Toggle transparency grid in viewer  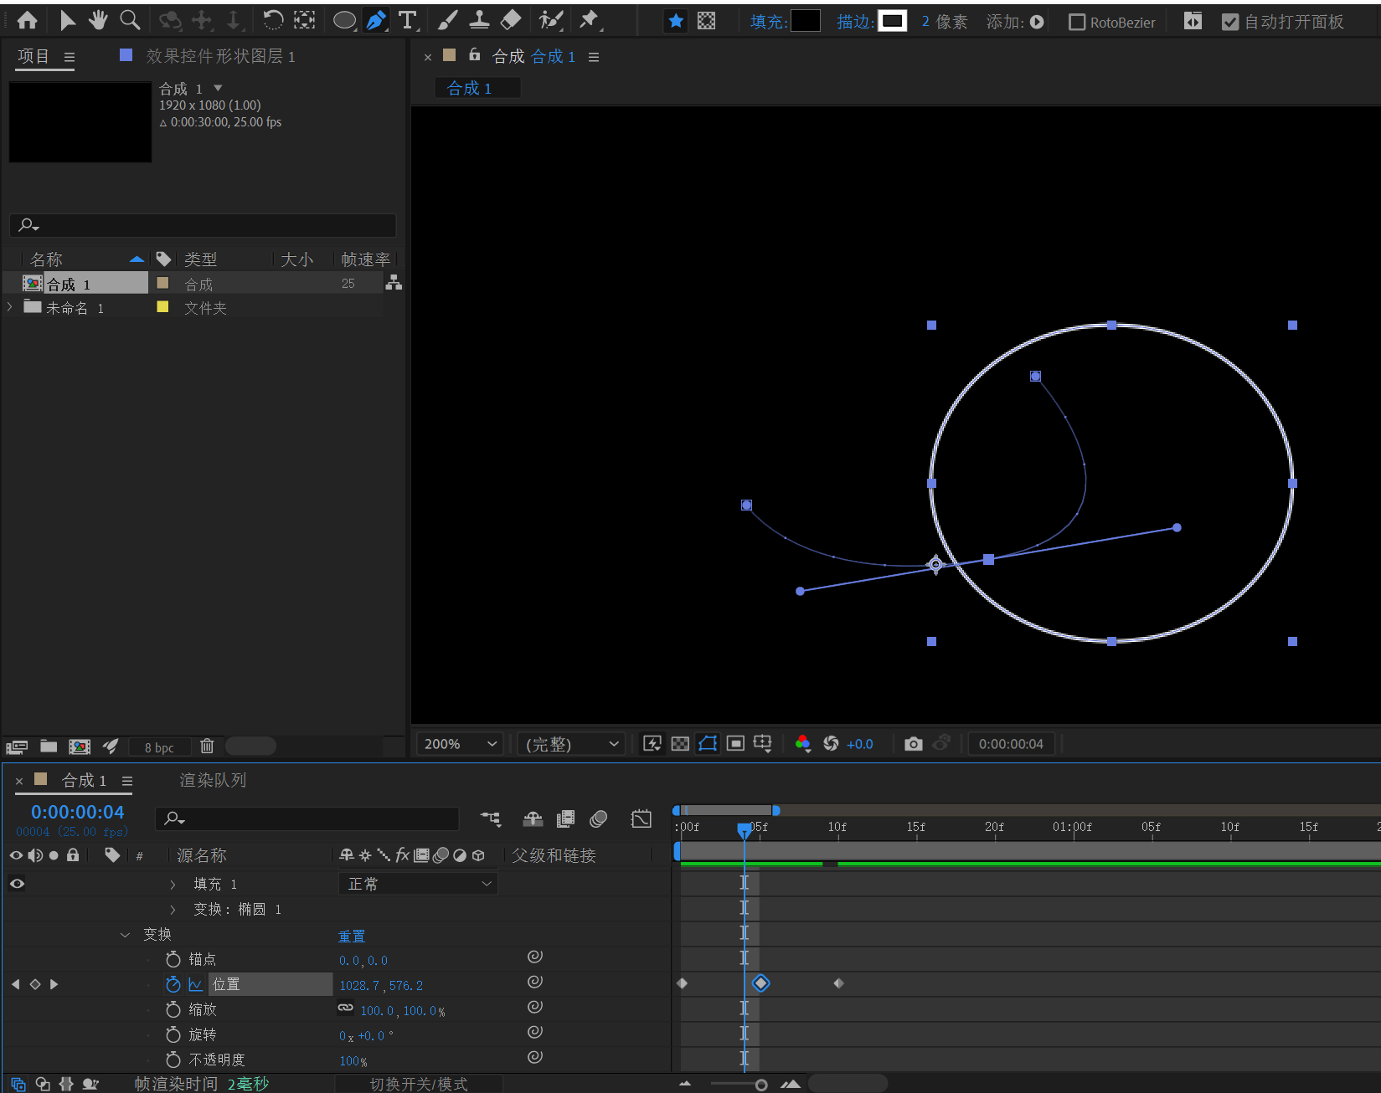coord(680,743)
